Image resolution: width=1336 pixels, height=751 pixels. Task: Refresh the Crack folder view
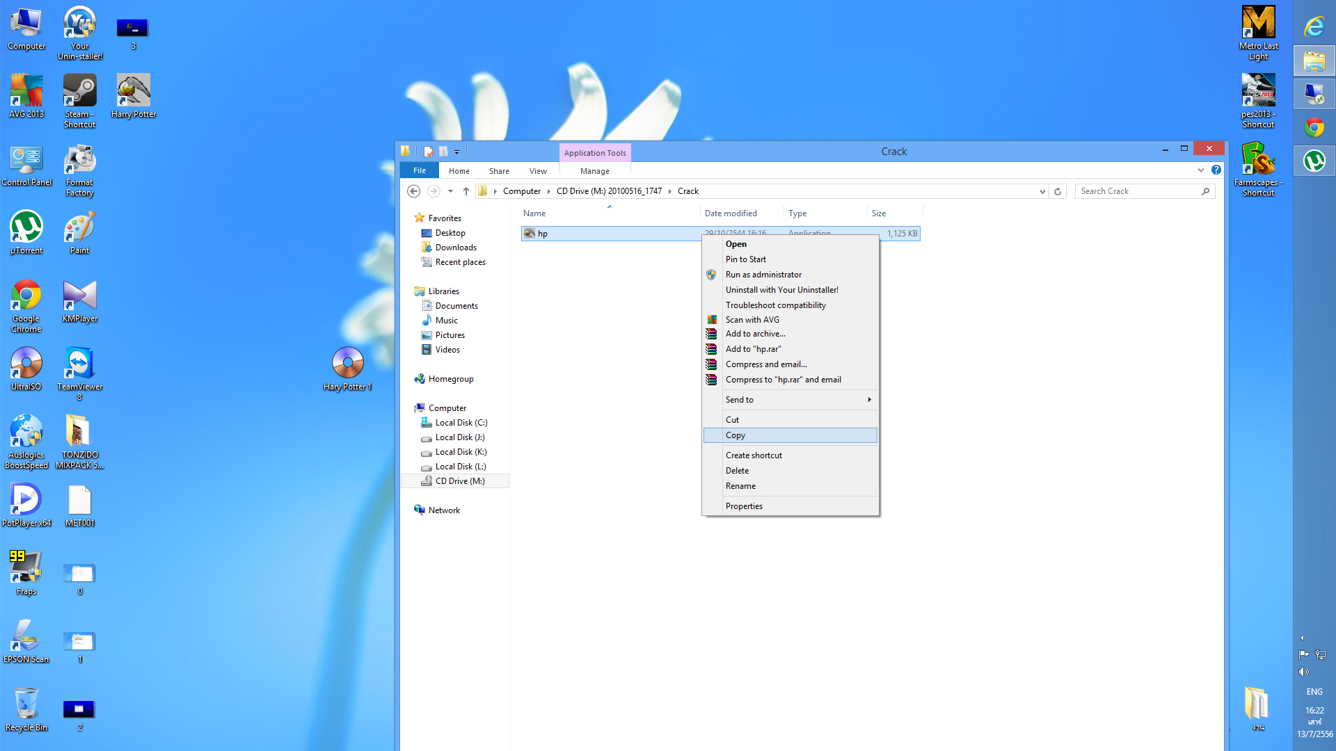pyautogui.click(x=1058, y=191)
